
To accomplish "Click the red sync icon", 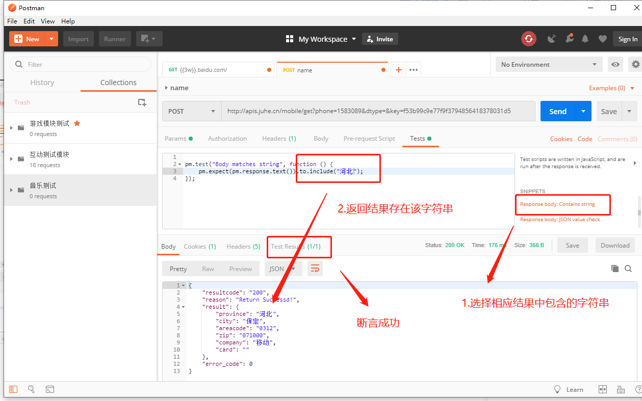I will (x=529, y=39).
